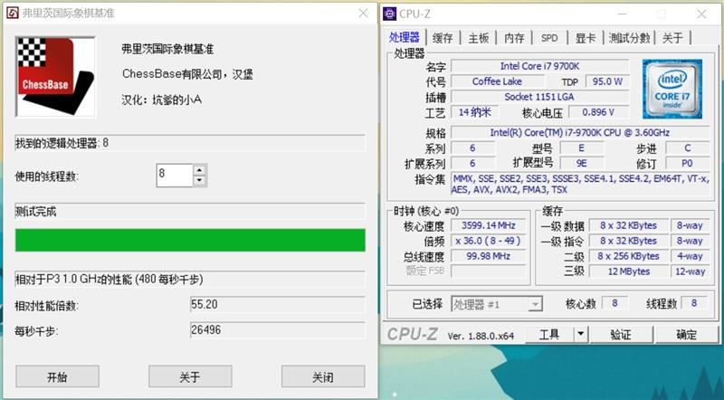
Task: Close the Fritz Chess Benchmark window
Action: [364, 13]
